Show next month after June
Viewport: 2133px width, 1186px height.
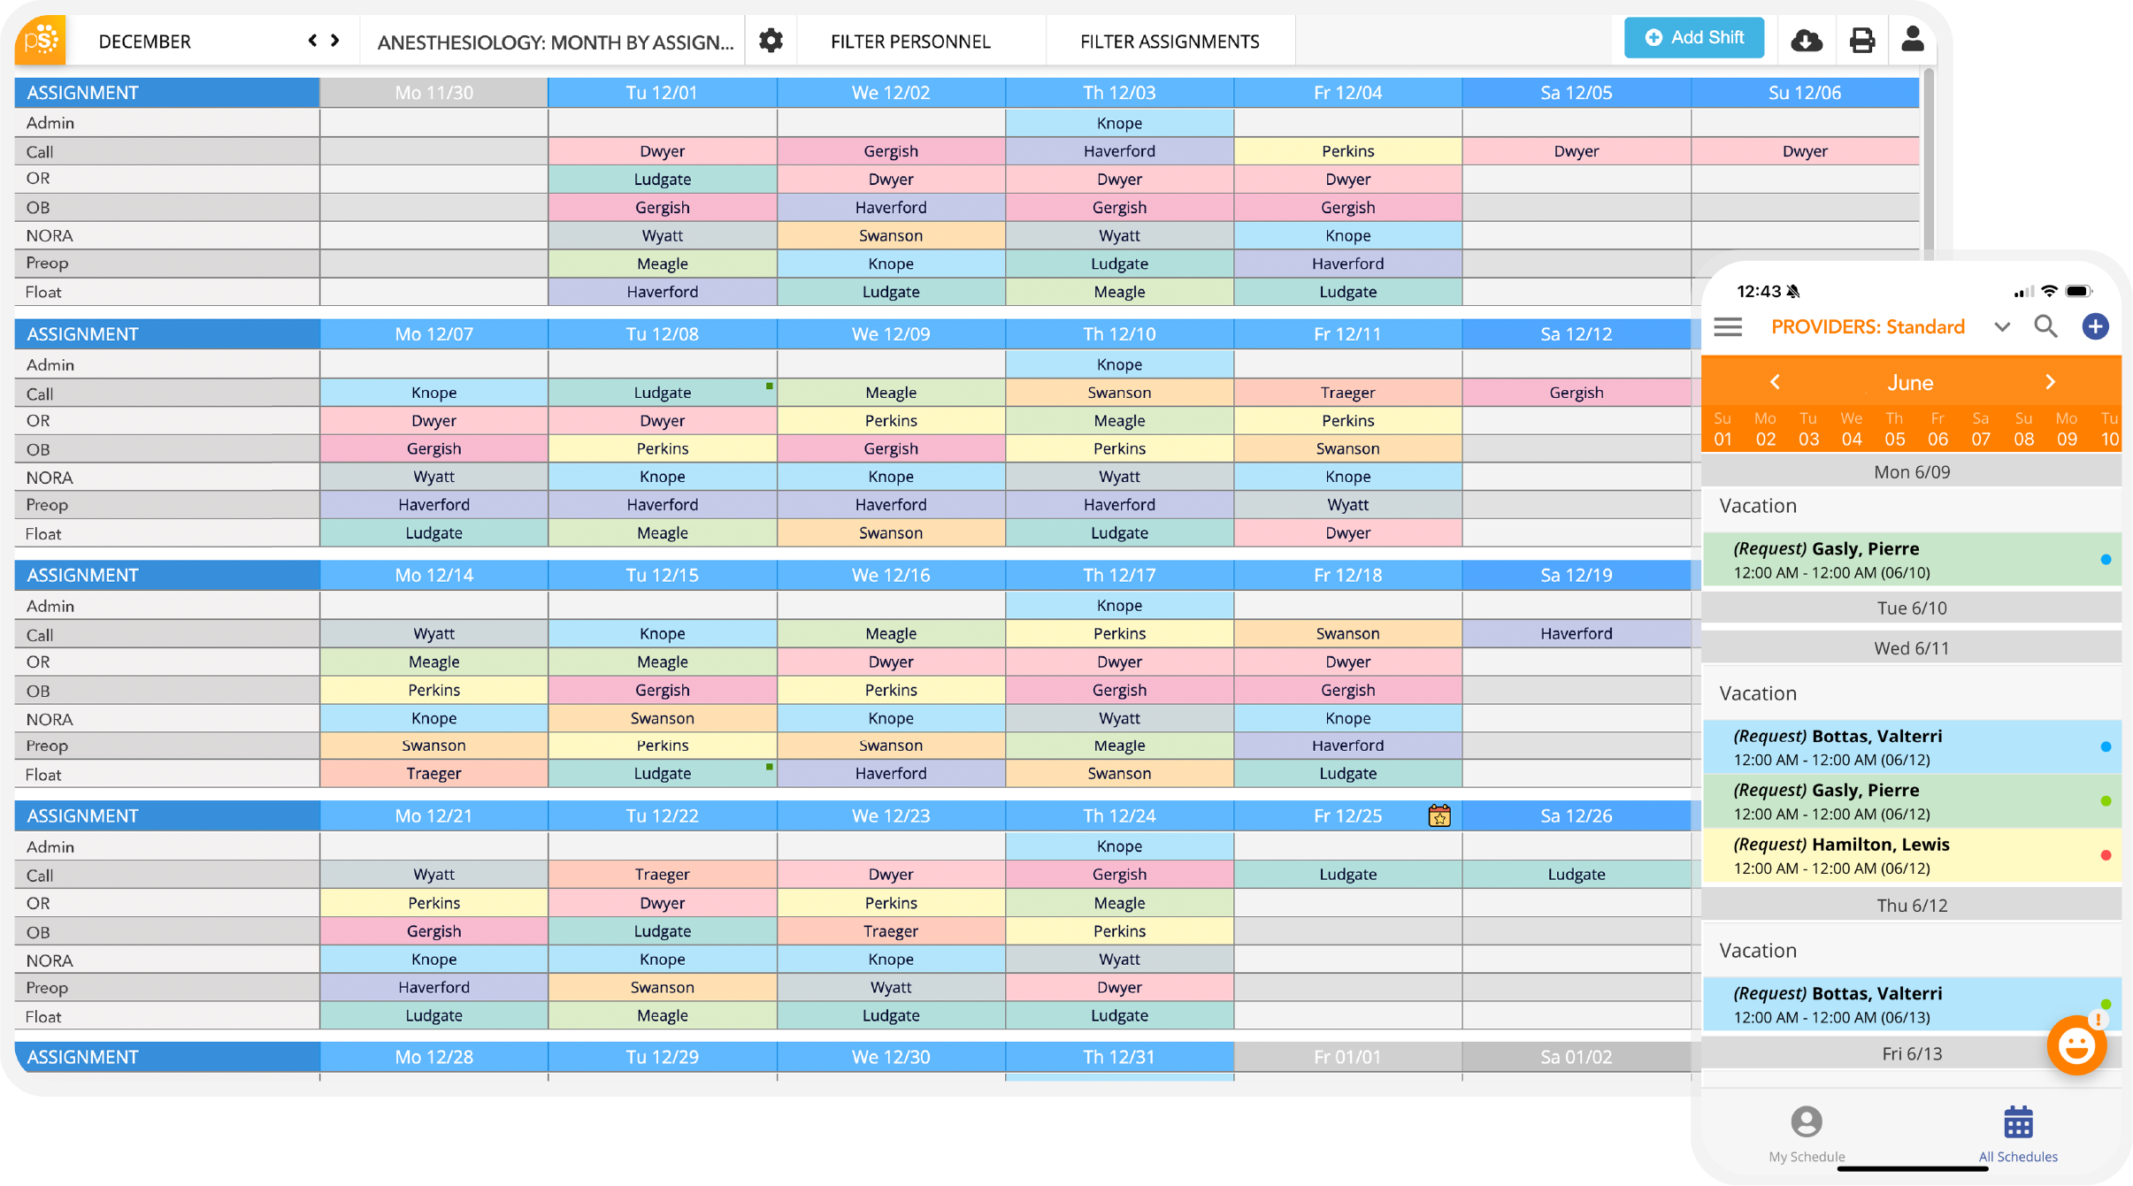tap(2050, 382)
